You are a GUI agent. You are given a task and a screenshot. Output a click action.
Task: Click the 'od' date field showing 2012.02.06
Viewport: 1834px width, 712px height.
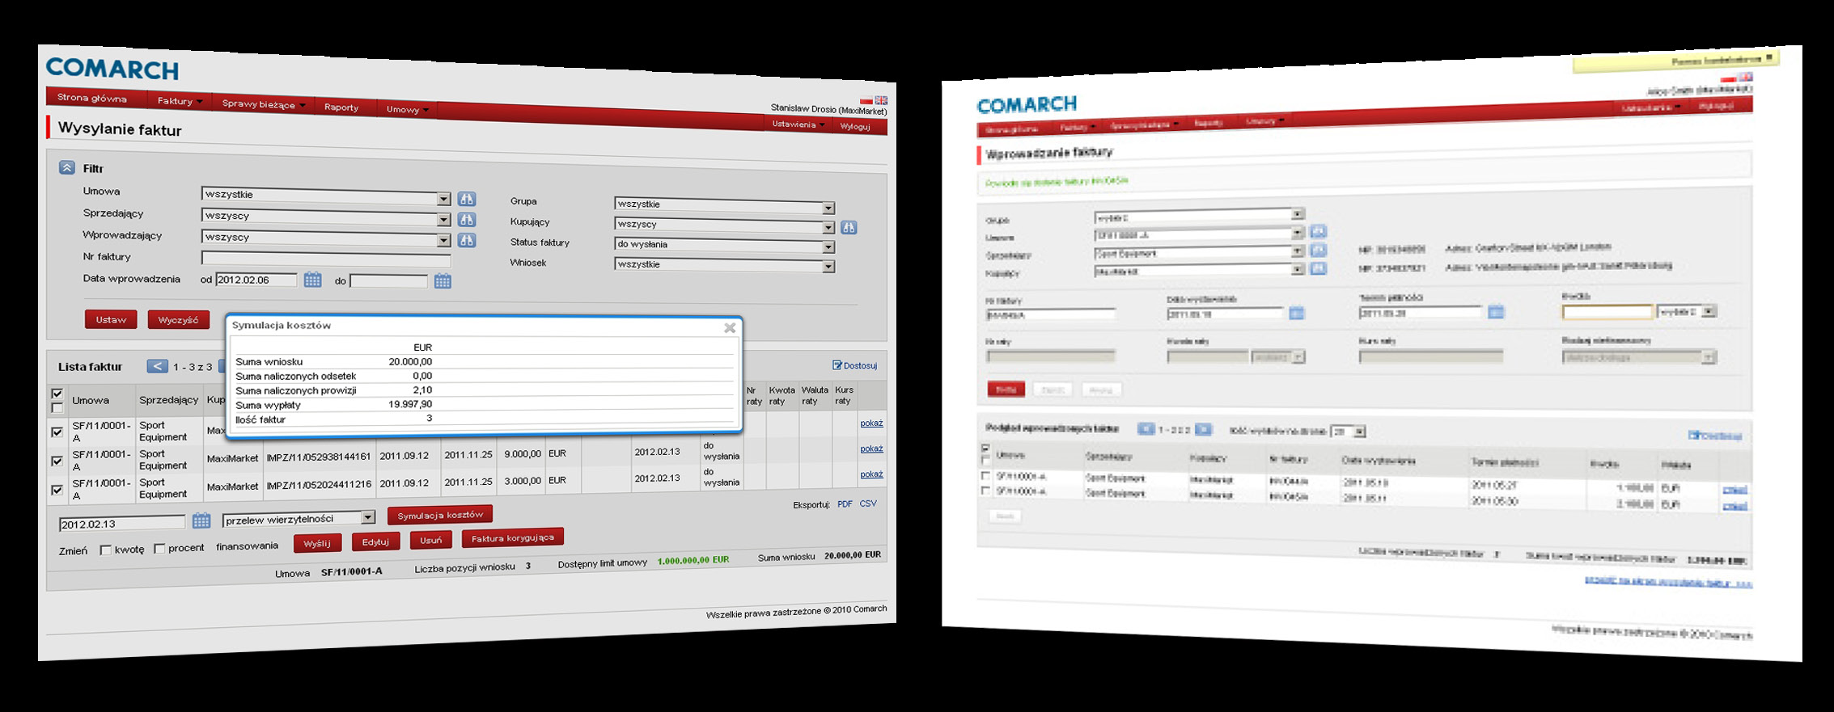tap(256, 280)
